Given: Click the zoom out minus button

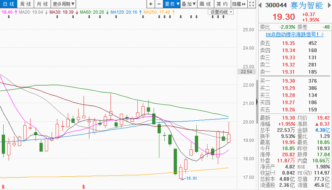Looking at the screenshot, I should click(x=159, y=4).
